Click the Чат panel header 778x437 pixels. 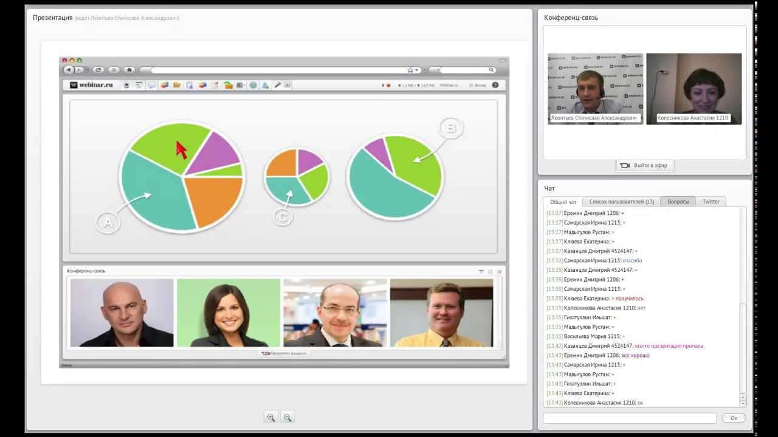pyautogui.click(x=549, y=188)
